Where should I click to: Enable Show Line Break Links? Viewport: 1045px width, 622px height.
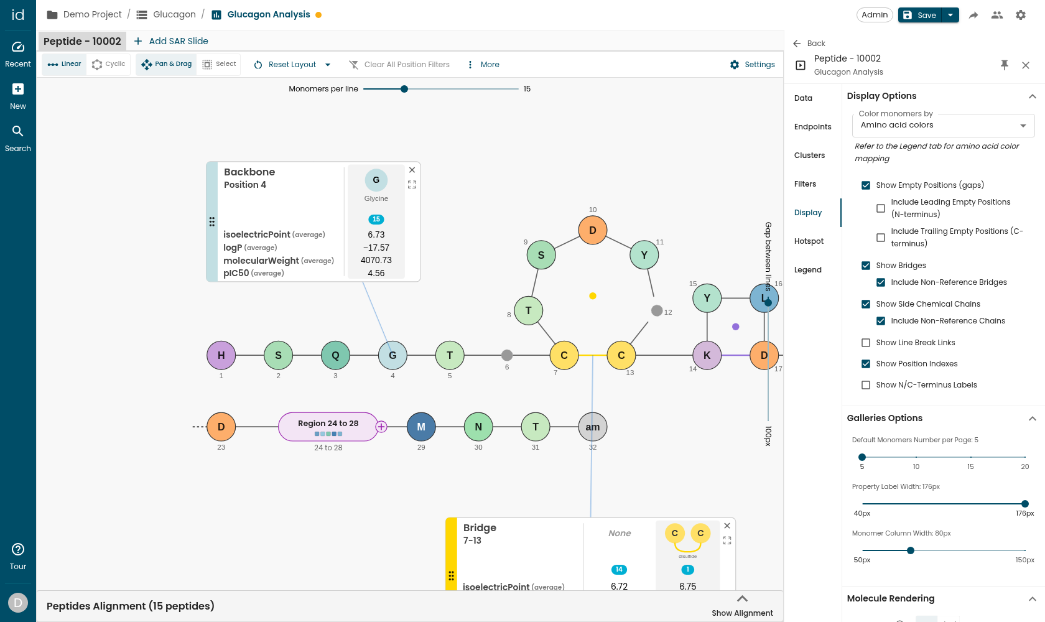(x=866, y=343)
